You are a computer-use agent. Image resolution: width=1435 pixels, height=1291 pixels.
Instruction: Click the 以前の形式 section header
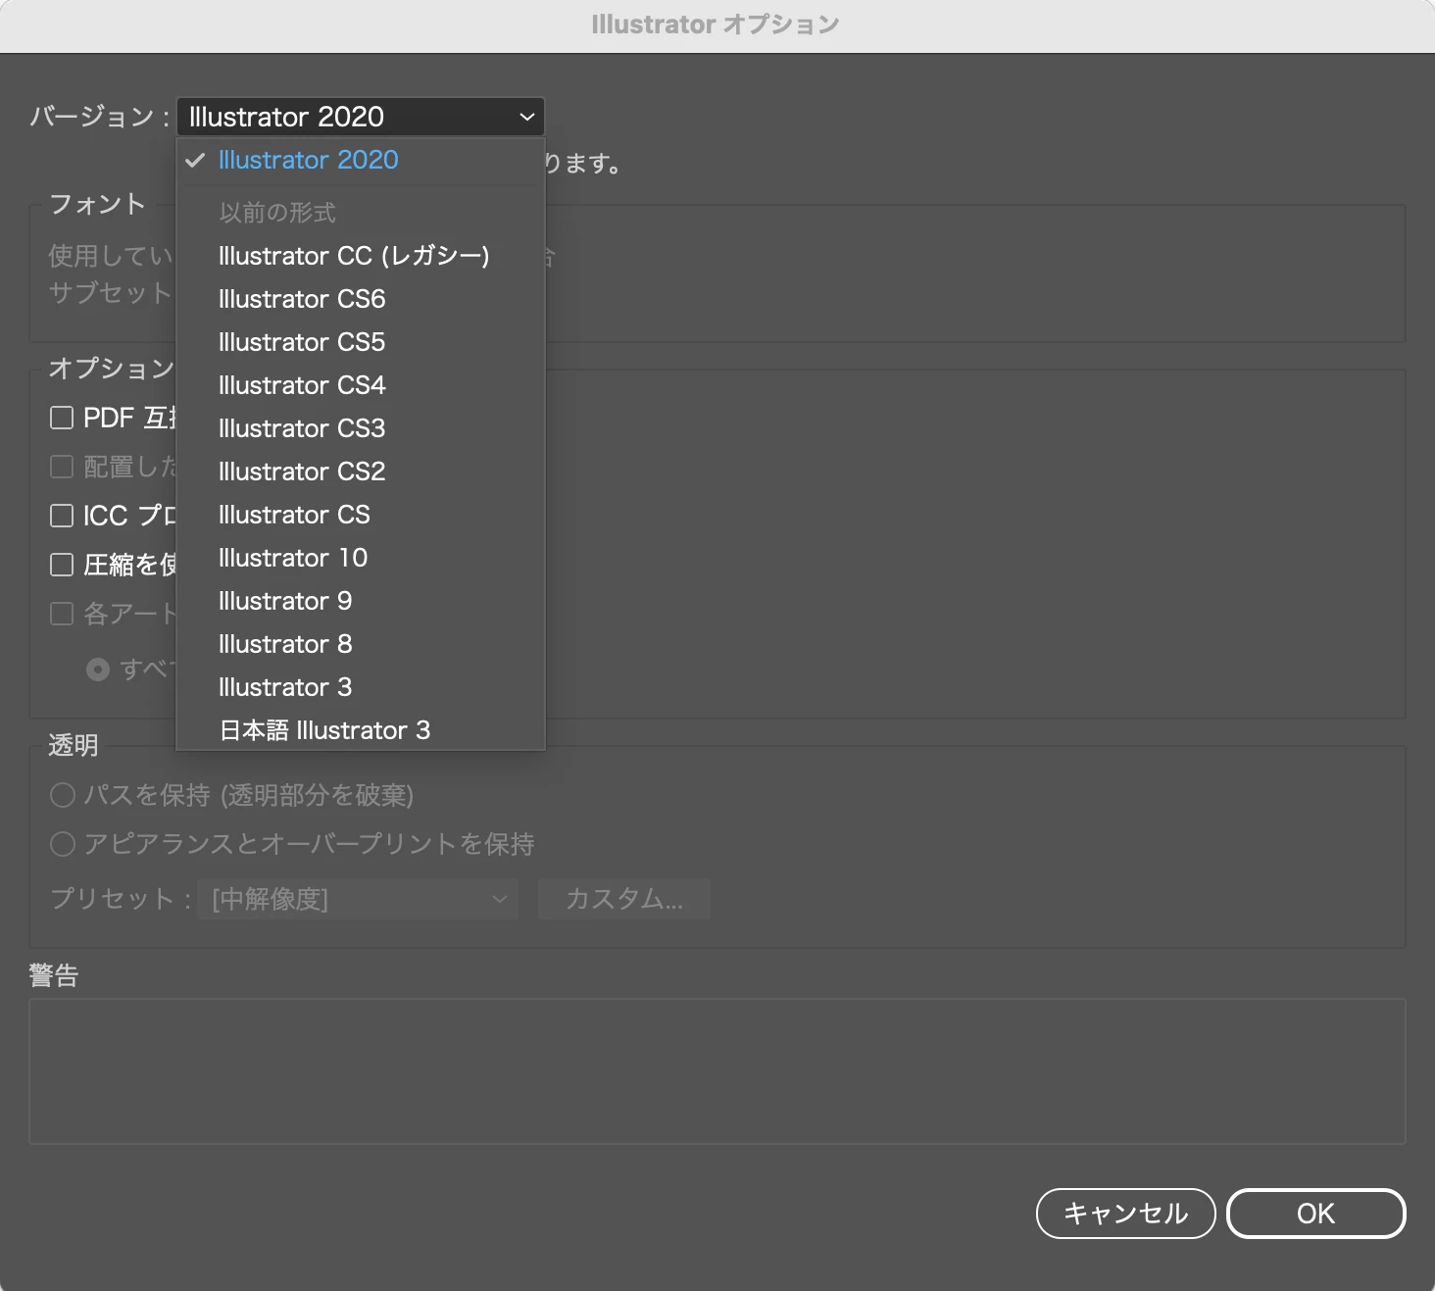tap(277, 213)
